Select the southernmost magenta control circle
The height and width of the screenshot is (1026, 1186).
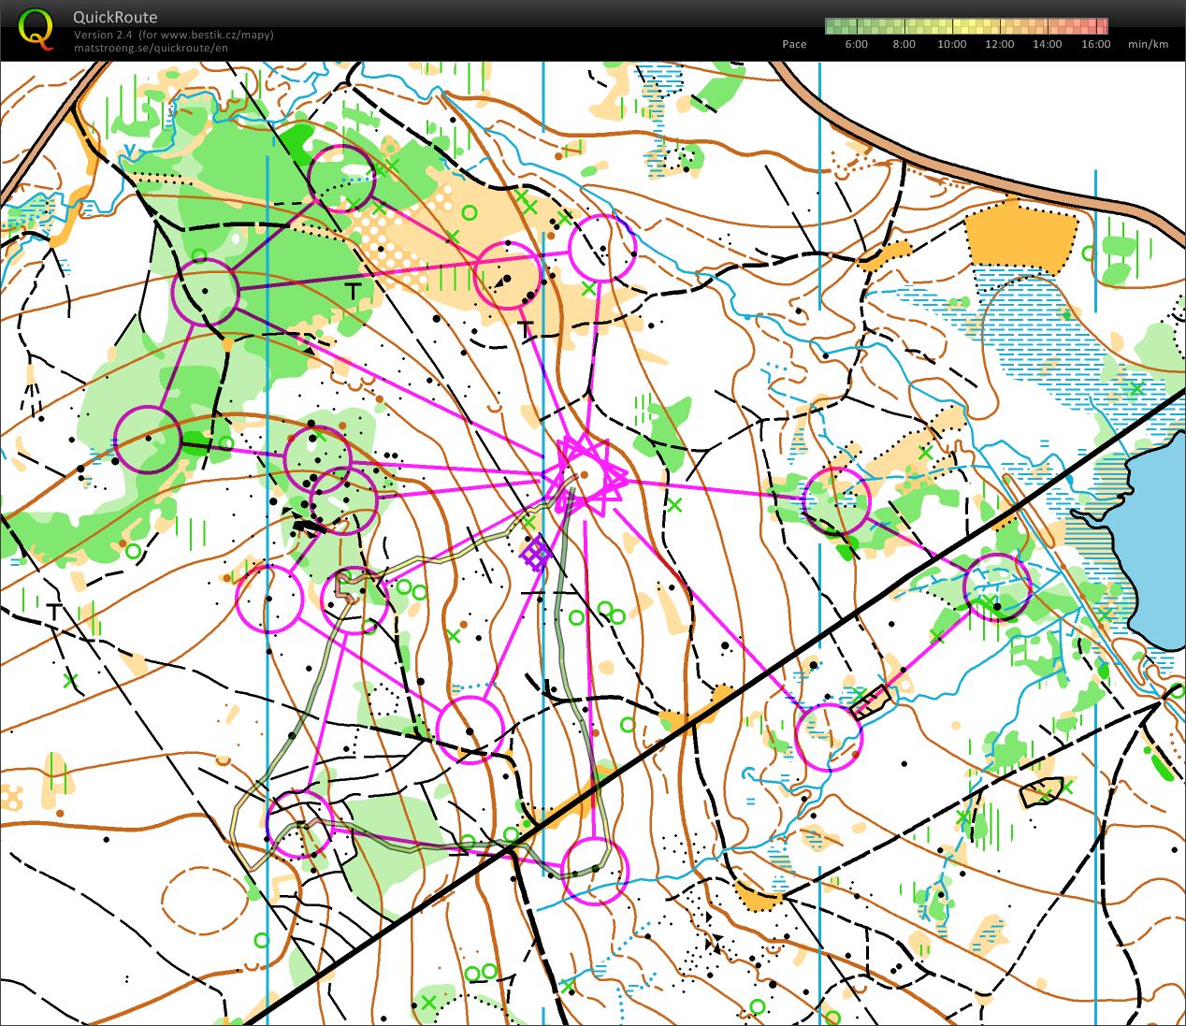click(595, 871)
